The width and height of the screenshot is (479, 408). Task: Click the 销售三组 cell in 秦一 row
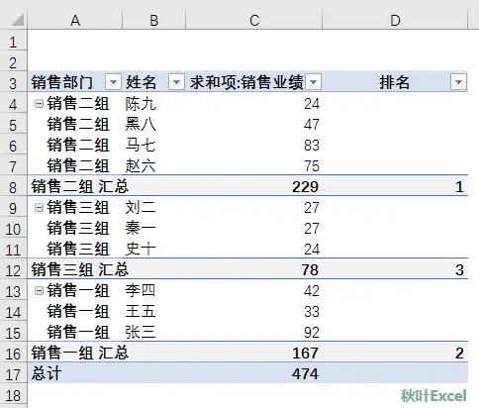[78, 229]
